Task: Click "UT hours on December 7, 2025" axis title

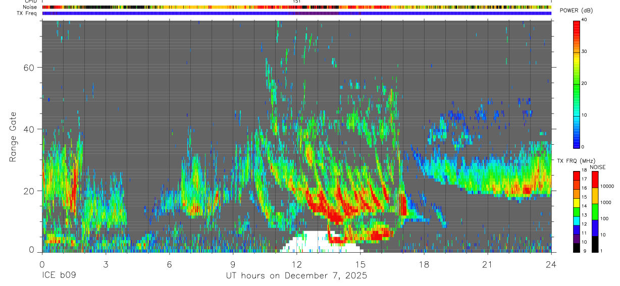Action: (x=296, y=275)
